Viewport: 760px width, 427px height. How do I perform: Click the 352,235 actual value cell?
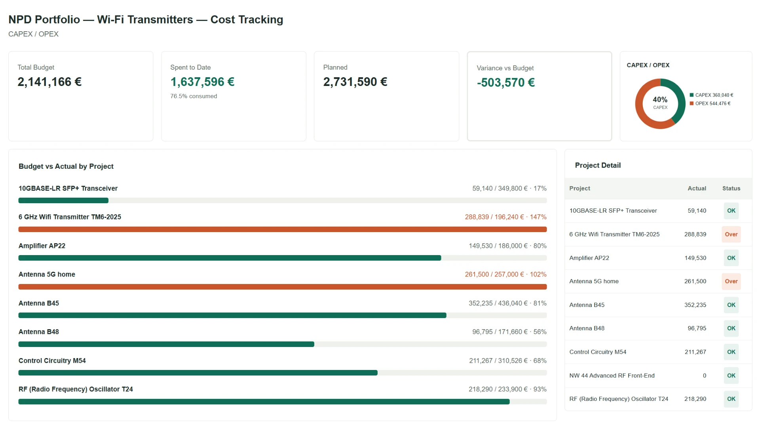pyautogui.click(x=695, y=305)
